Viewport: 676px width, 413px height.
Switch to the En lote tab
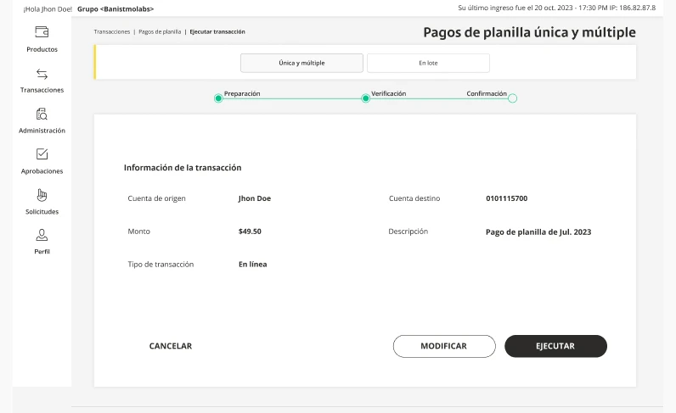coord(428,63)
